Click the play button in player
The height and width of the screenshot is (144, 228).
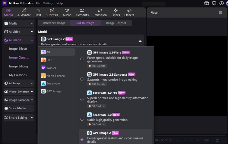[x=184, y=140]
